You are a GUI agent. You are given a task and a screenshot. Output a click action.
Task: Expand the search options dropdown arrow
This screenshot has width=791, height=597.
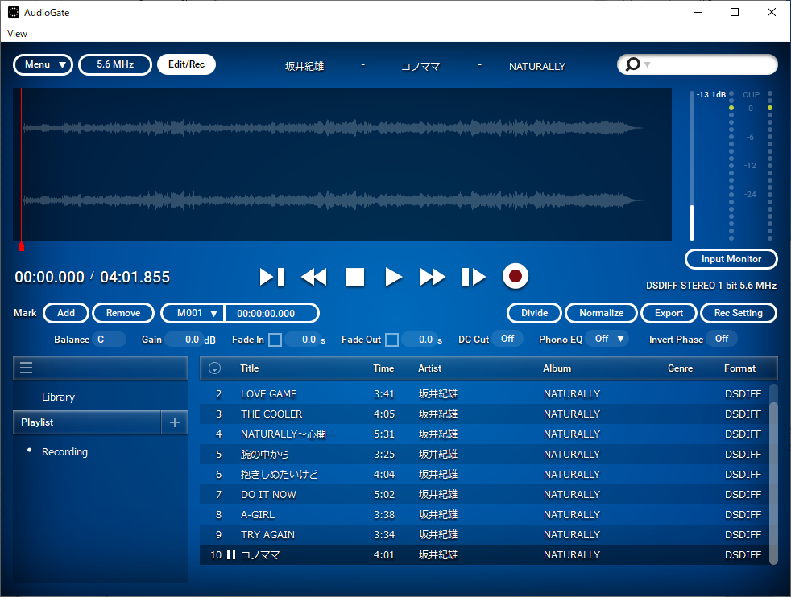point(648,64)
